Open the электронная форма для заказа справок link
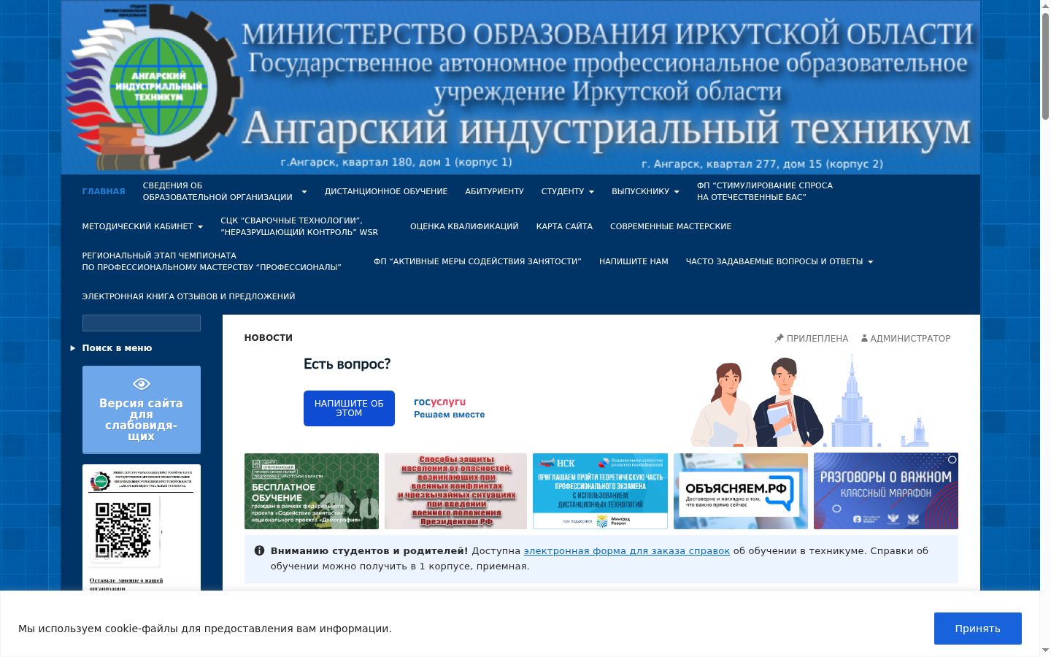 [626, 551]
